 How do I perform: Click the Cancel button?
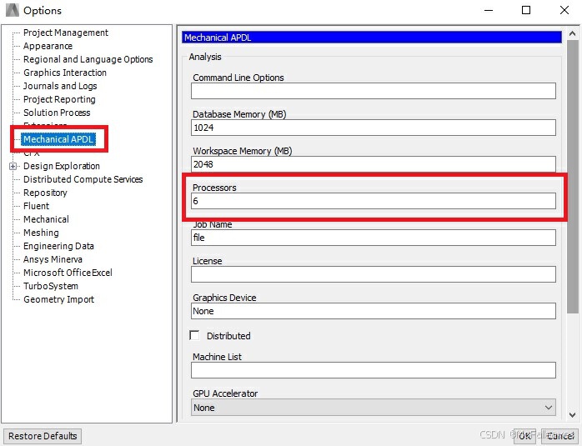pyautogui.click(x=560, y=436)
